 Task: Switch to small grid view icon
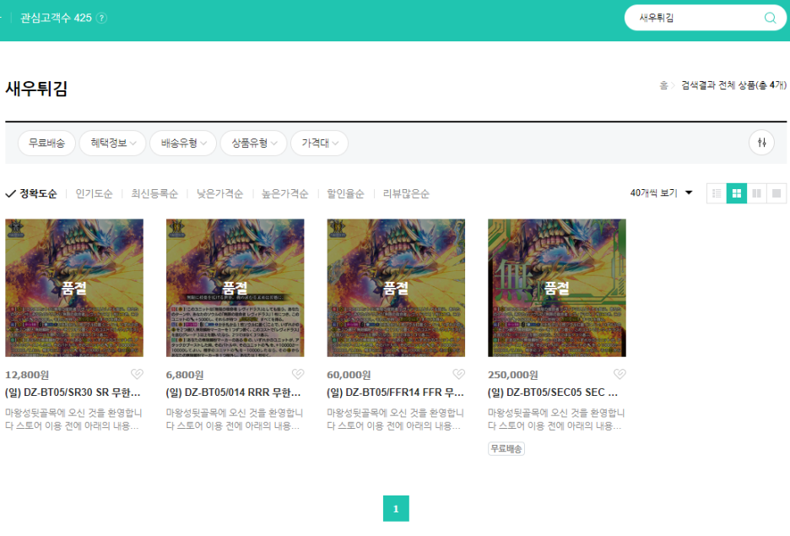click(x=737, y=193)
